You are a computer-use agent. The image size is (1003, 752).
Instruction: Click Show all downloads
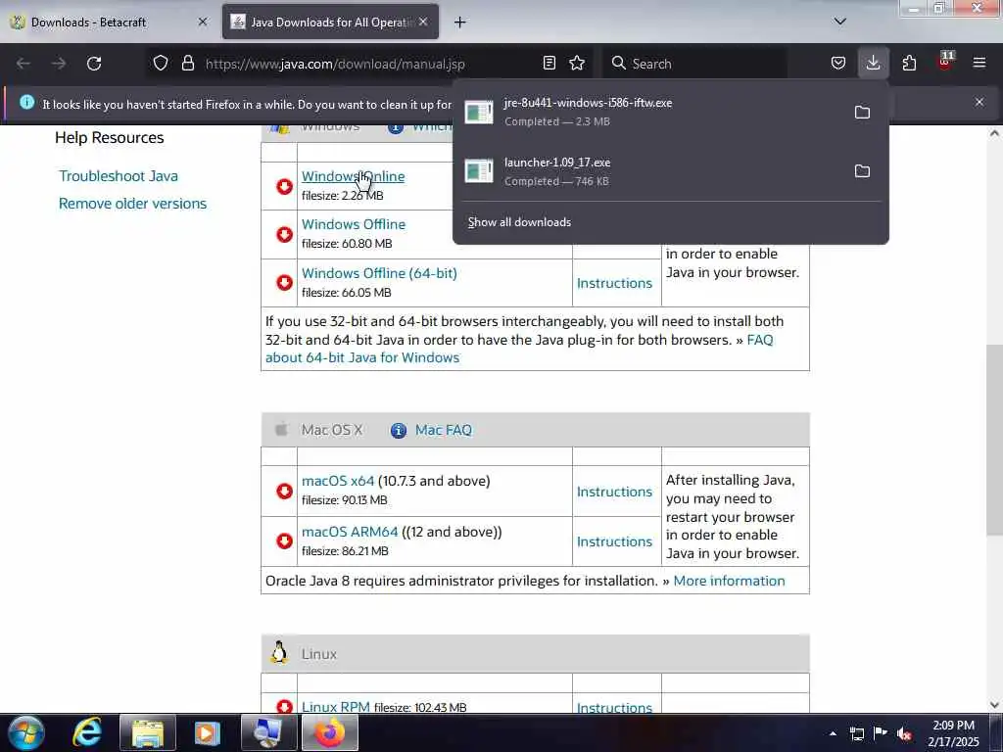pos(519,222)
